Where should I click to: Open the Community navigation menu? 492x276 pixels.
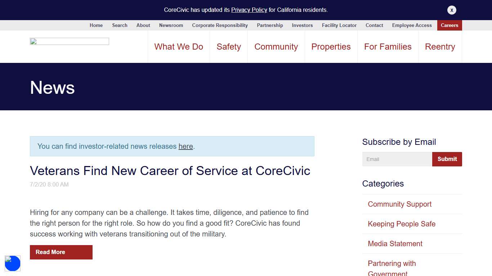pos(276,47)
